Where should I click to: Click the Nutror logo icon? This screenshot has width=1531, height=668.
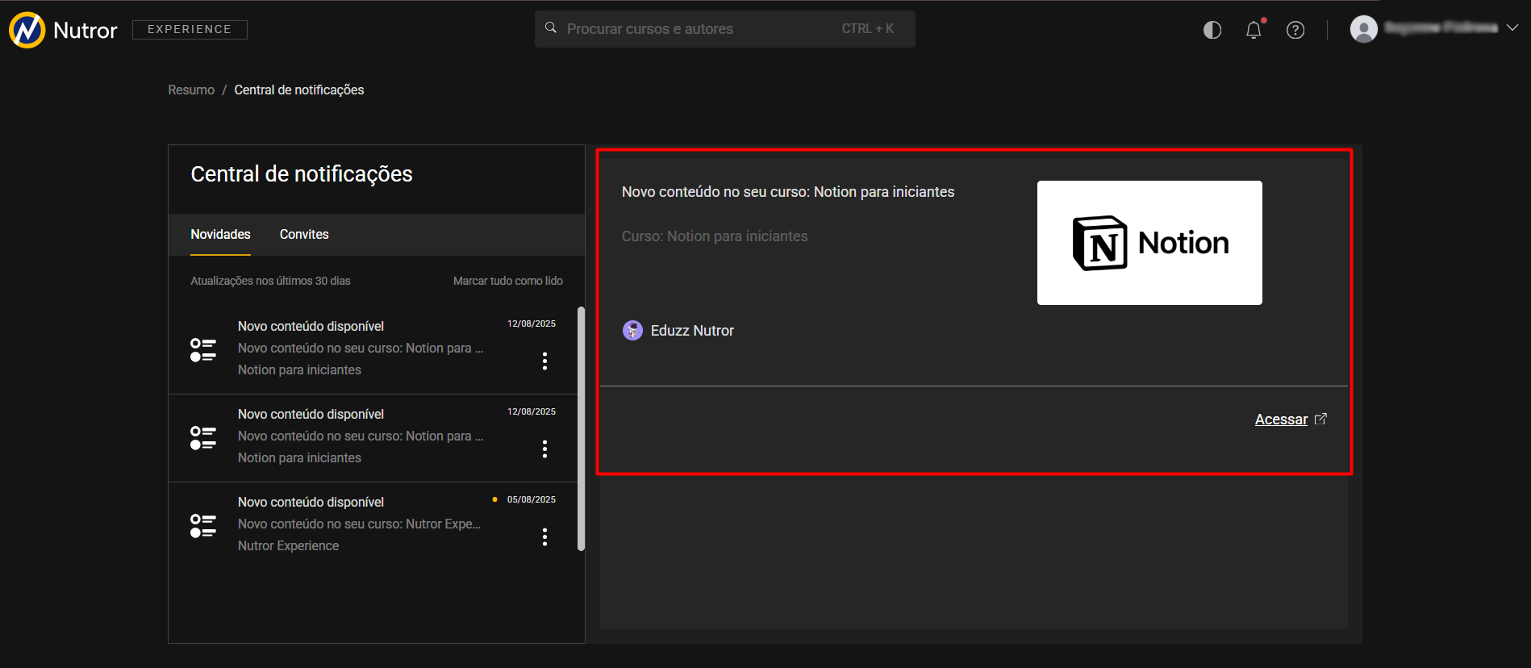click(27, 30)
